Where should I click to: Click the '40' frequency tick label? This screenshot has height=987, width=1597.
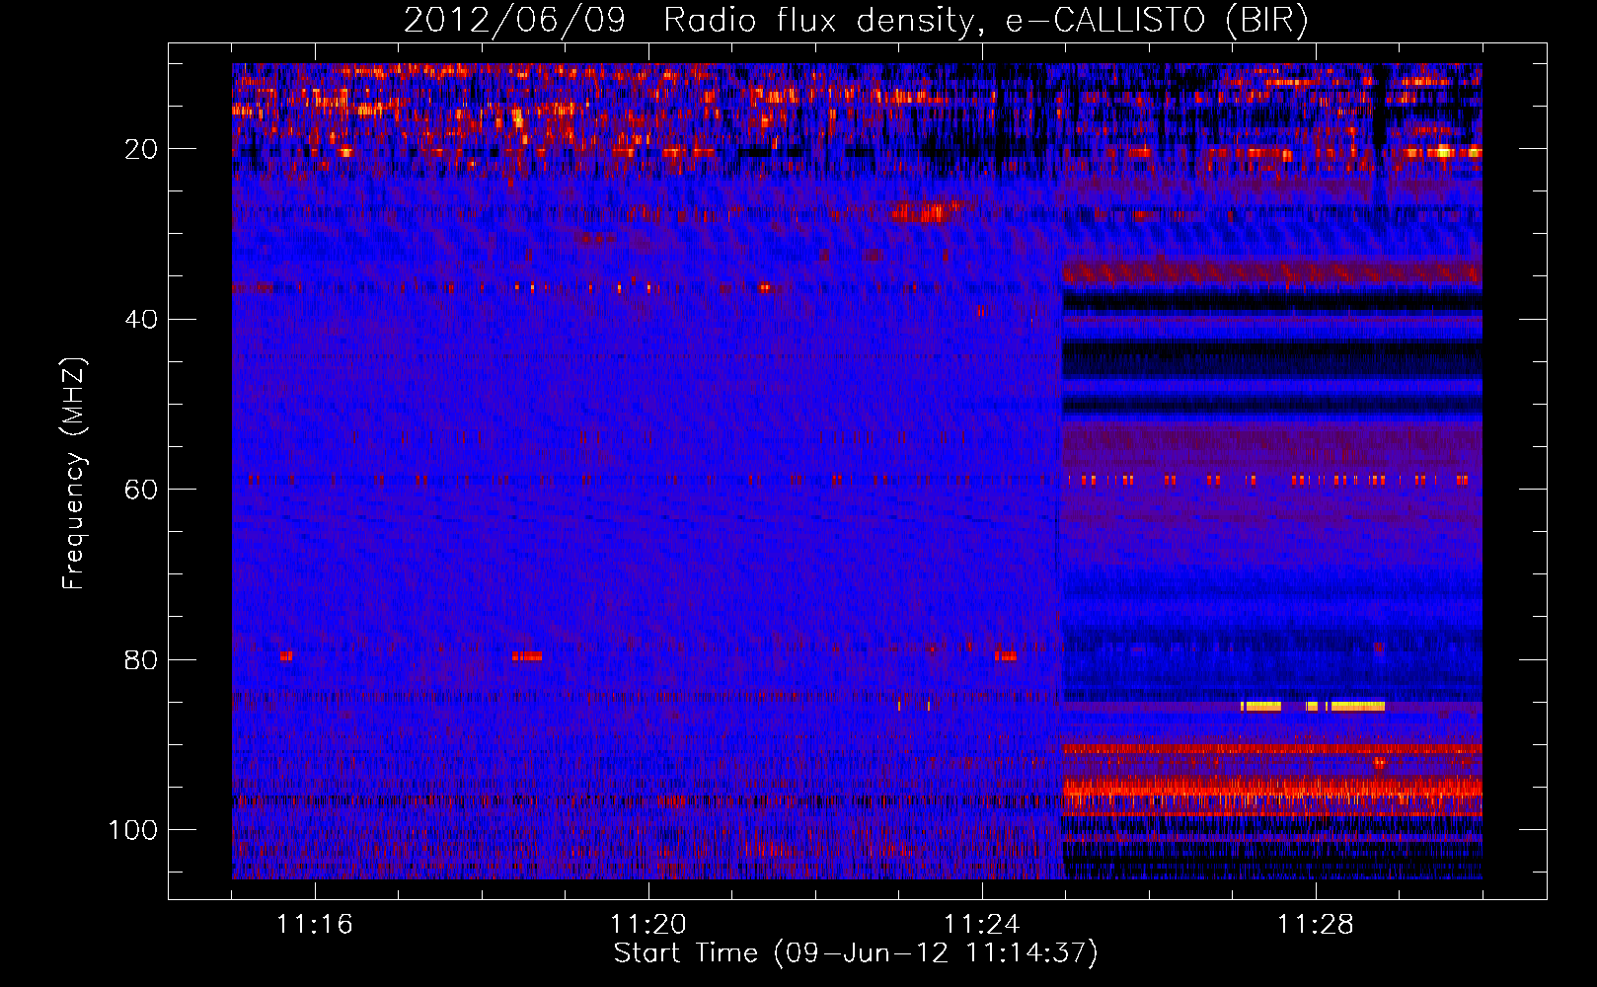(141, 320)
